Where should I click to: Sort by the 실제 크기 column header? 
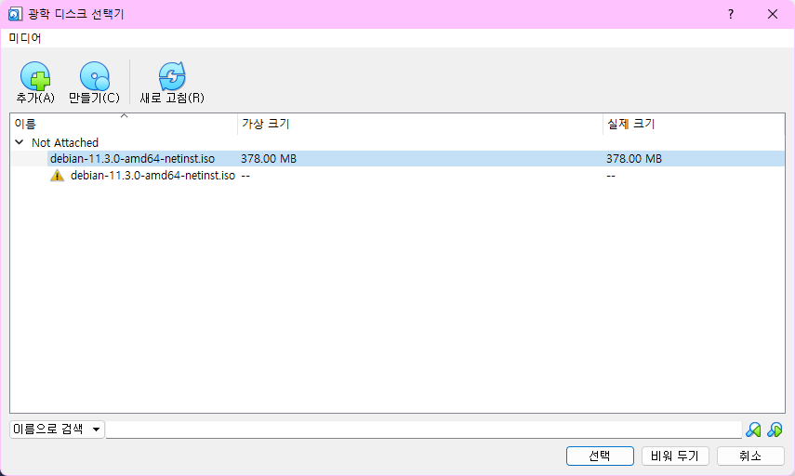[694, 124]
